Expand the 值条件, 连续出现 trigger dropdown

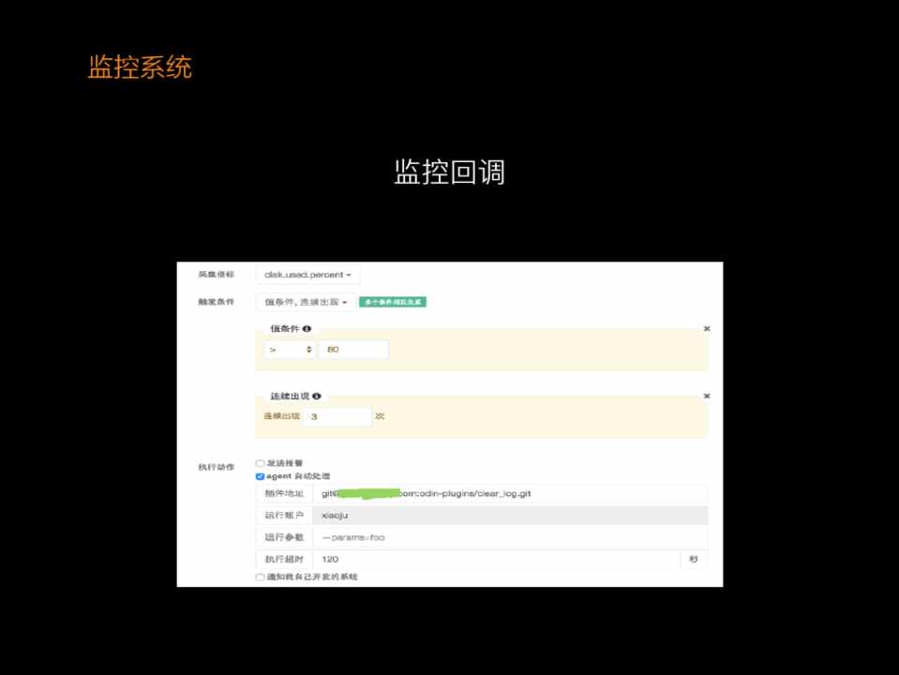click(306, 303)
